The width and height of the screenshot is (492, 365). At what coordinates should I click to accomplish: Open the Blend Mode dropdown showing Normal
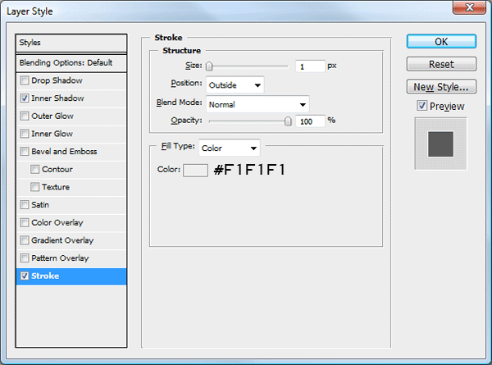pos(257,104)
